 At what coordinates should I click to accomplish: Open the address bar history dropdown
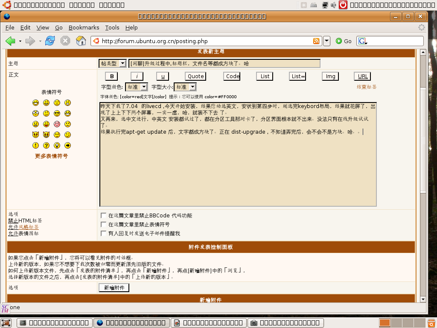tap(326, 41)
